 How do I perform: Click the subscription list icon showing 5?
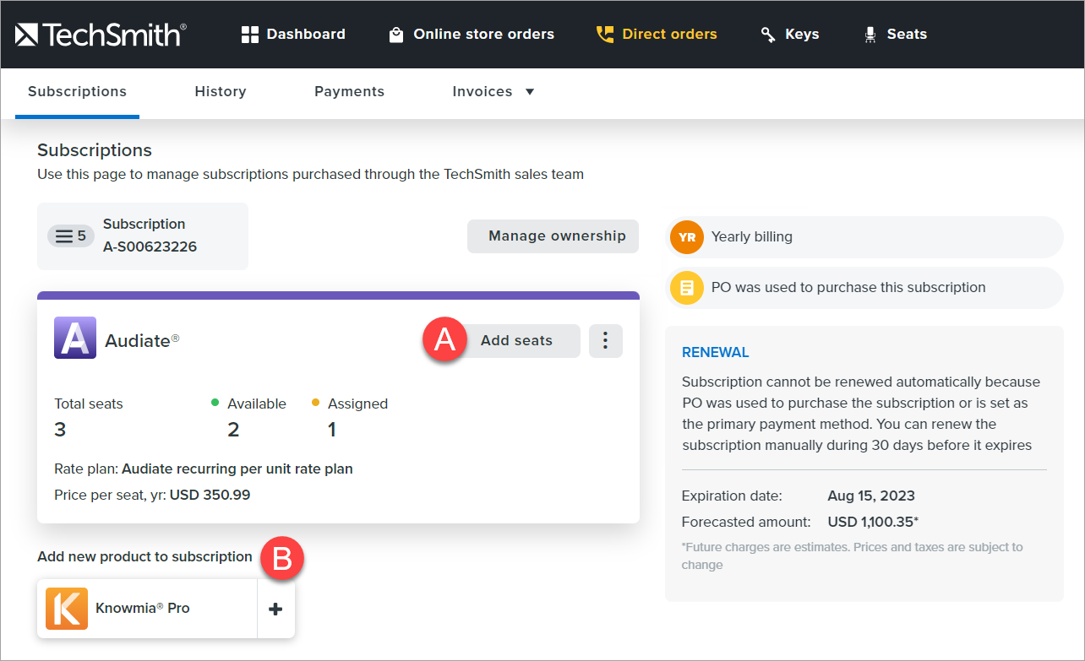(70, 236)
